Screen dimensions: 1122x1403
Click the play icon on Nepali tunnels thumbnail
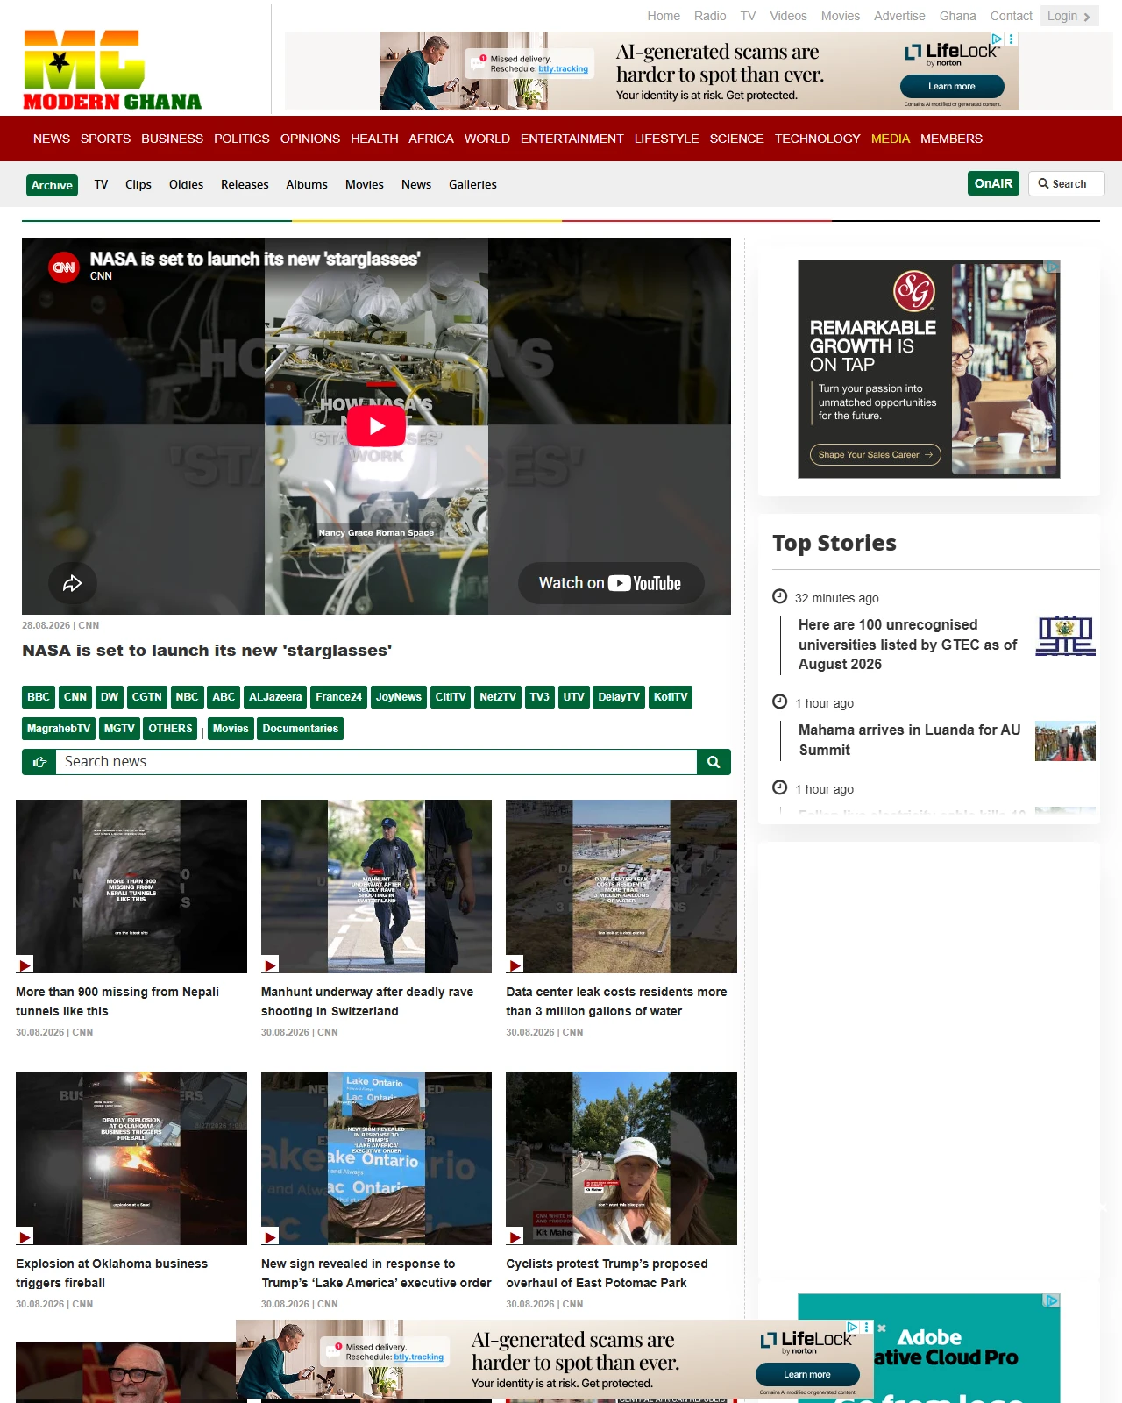pyautogui.click(x=25, y=965)
